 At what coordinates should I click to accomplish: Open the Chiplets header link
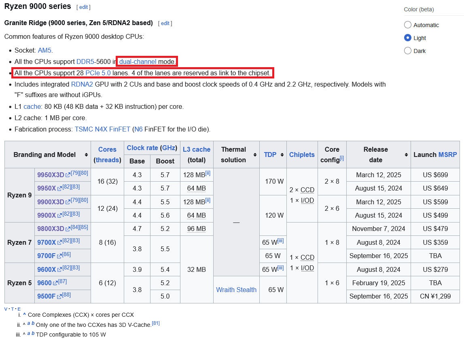[302, 155]
